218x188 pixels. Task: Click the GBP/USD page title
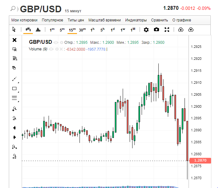click(41, 9)
